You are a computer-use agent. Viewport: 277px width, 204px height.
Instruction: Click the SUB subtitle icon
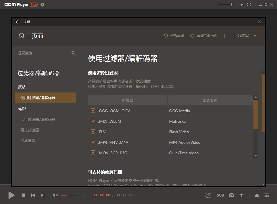220,195
